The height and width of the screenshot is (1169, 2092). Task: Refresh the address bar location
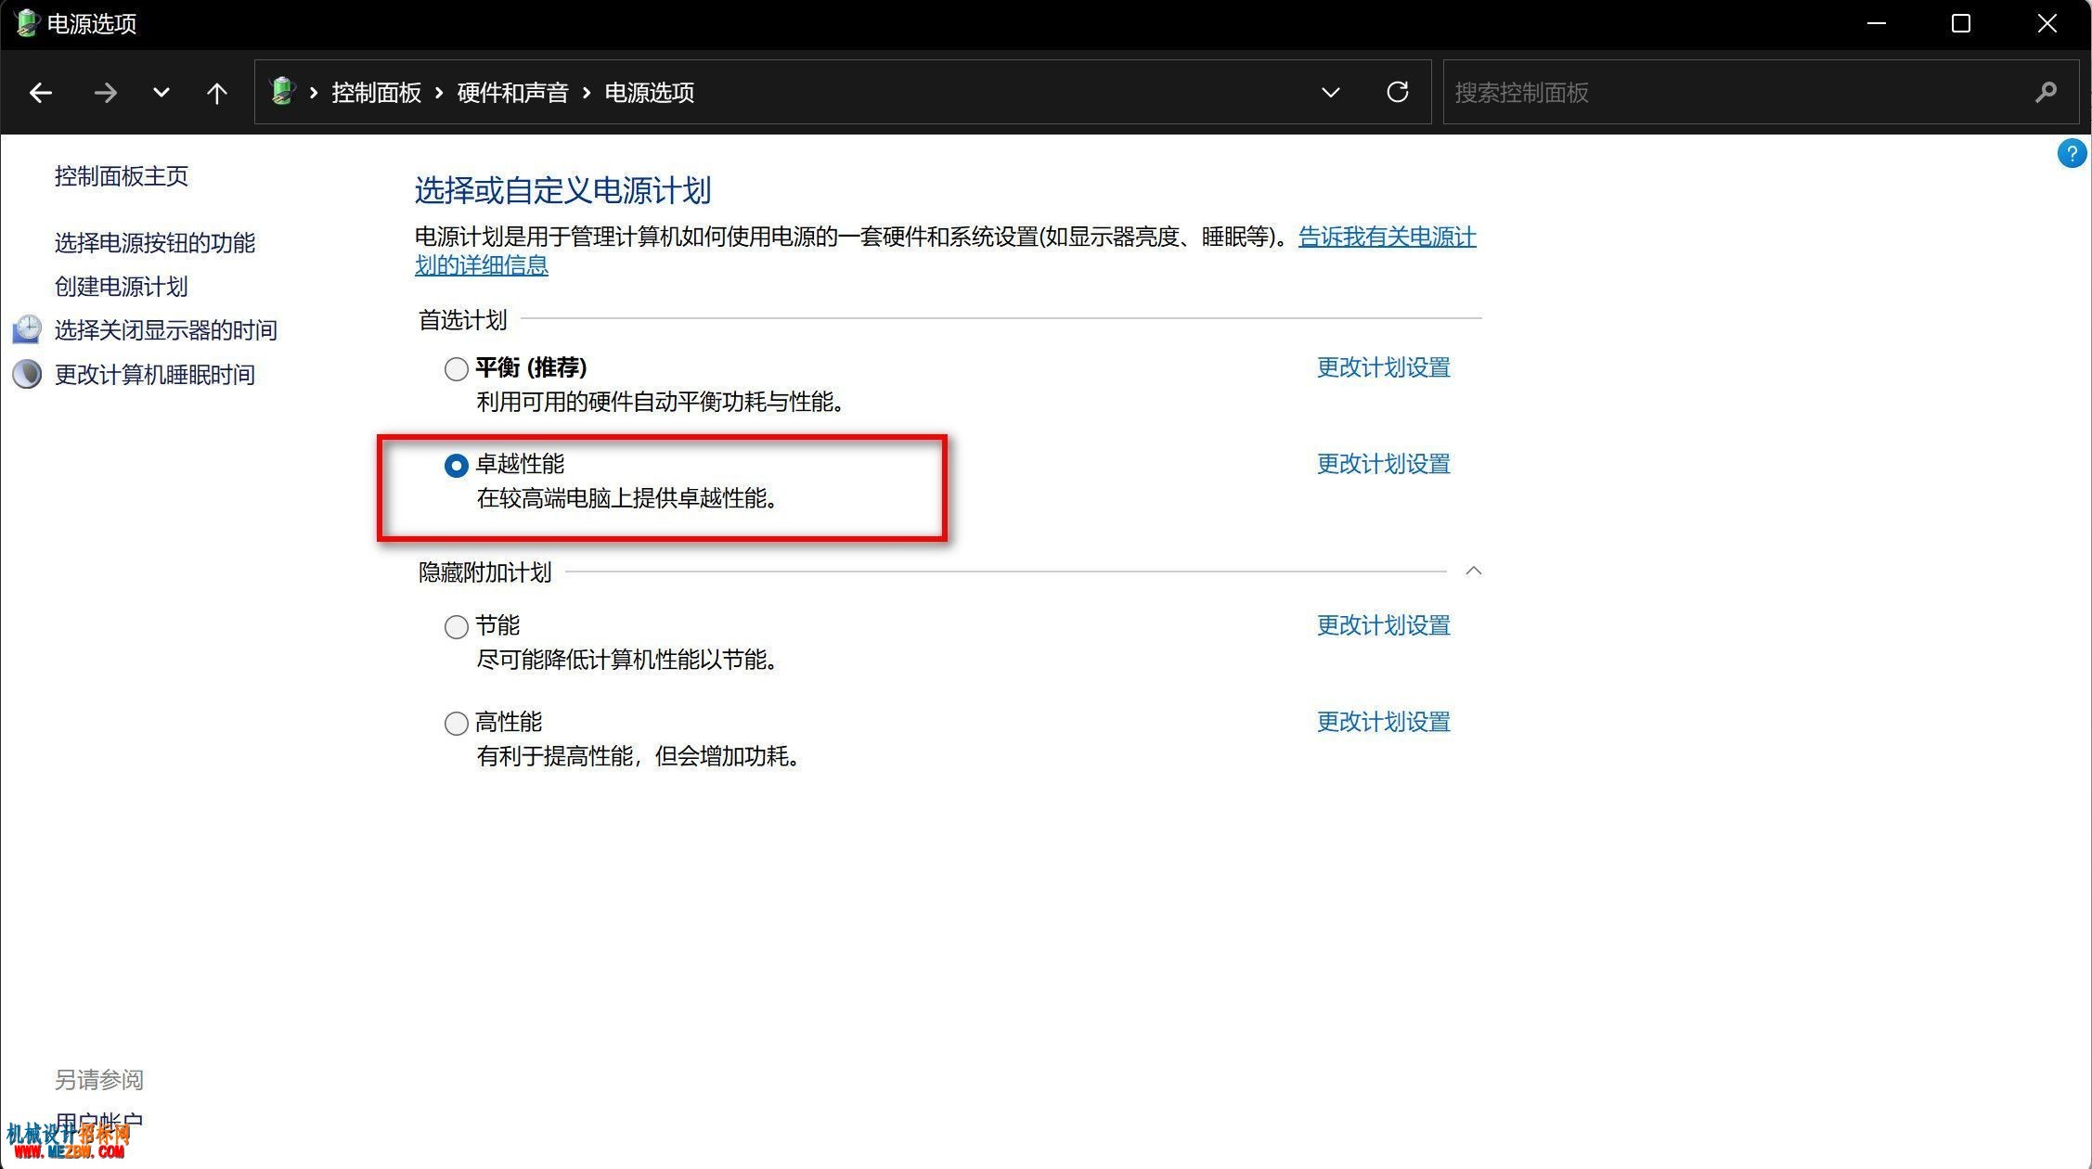pos(1398,92)
